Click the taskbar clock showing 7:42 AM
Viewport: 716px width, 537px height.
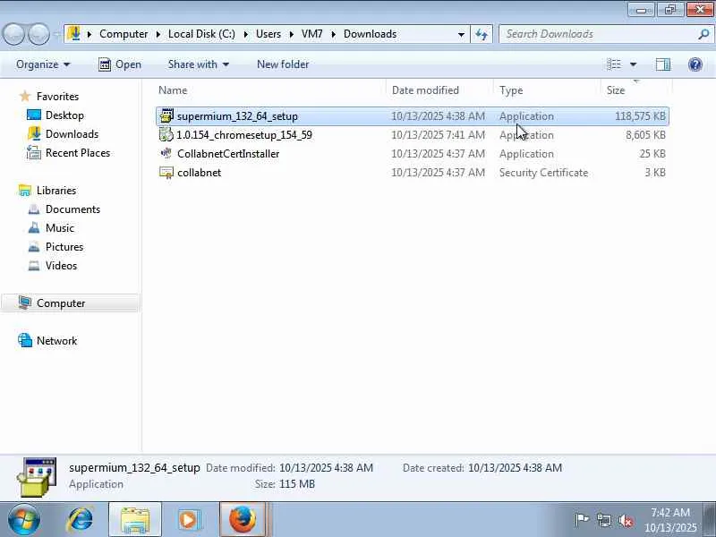click(669, 520)
